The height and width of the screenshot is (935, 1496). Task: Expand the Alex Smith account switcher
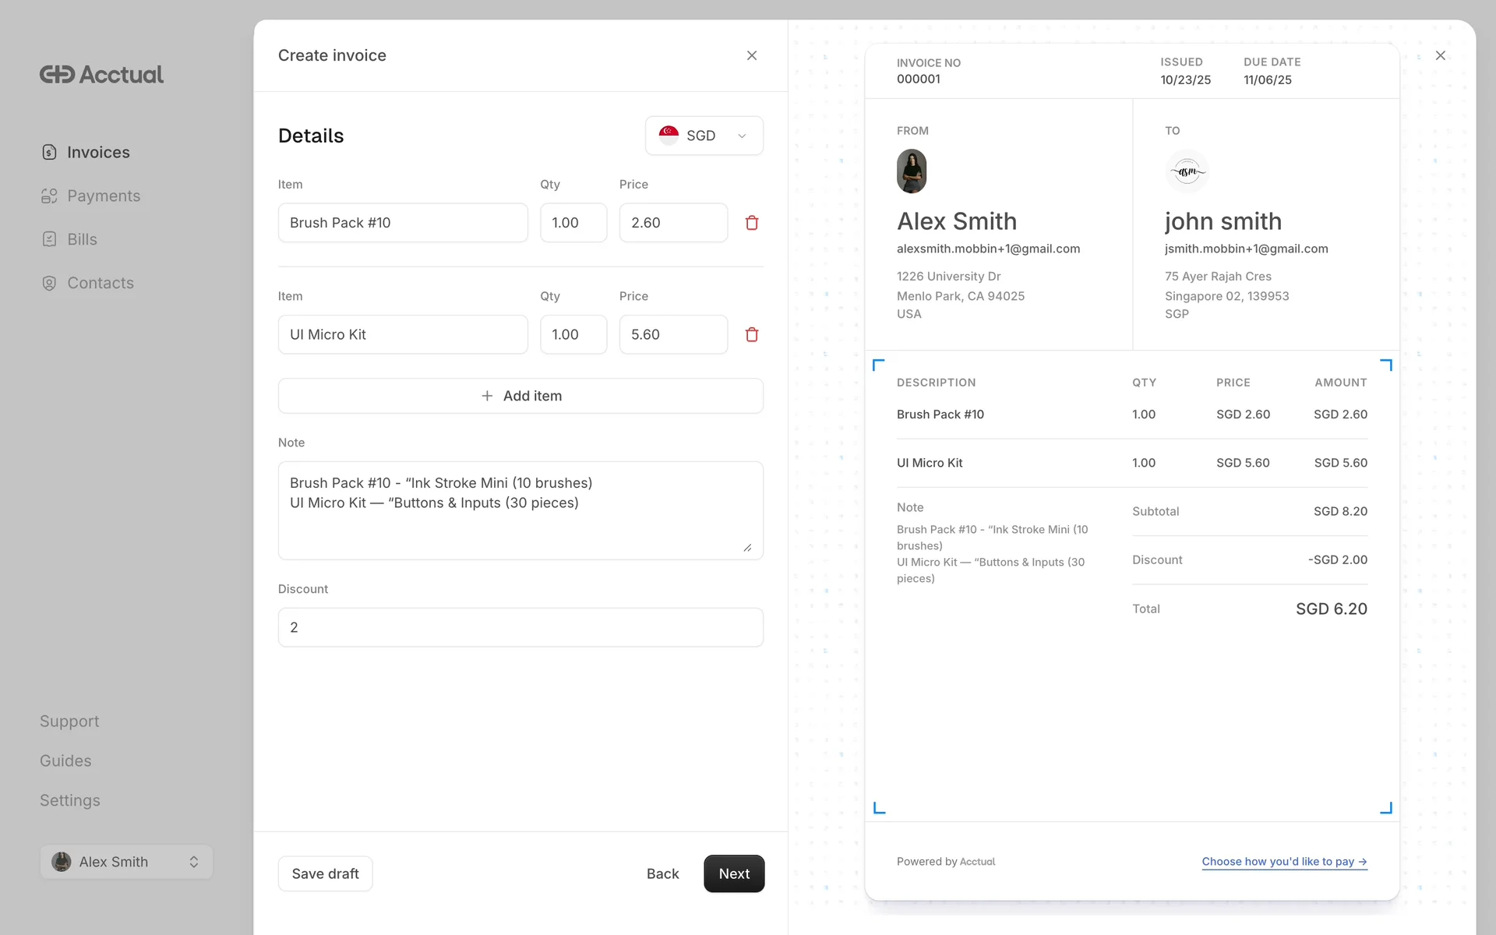126,862
